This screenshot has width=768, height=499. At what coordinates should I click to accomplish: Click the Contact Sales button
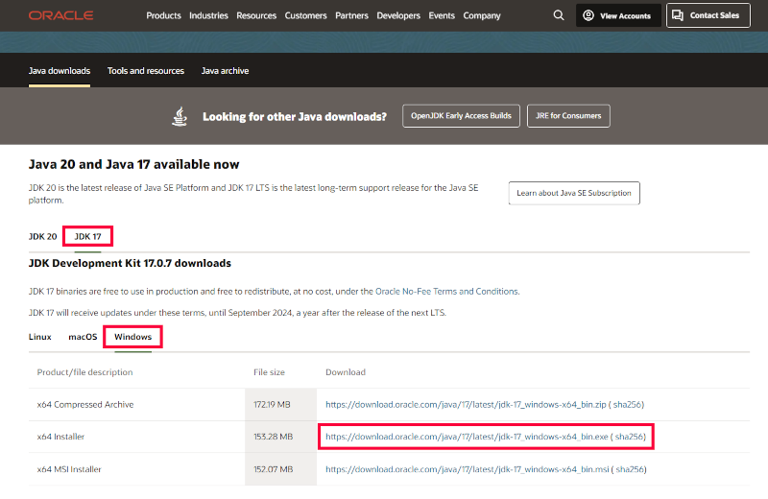pos(708,15)
